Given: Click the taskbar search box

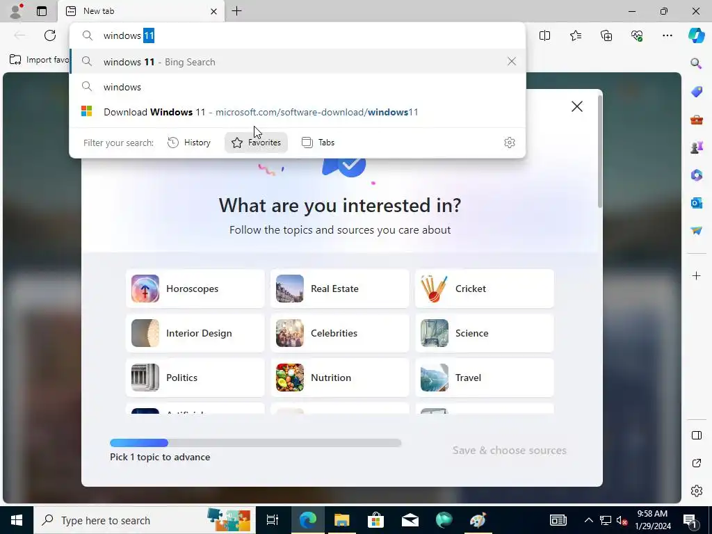Looking at the screenshot, I should [x=145, y=520].
